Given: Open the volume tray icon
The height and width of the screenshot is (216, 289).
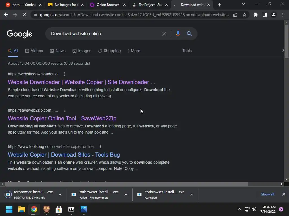Looking at the screenshot, I should tap(254, 209).
